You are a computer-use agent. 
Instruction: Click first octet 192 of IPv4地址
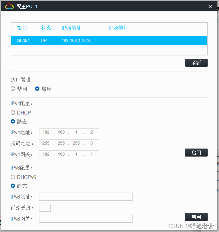[x=46, y=132]
